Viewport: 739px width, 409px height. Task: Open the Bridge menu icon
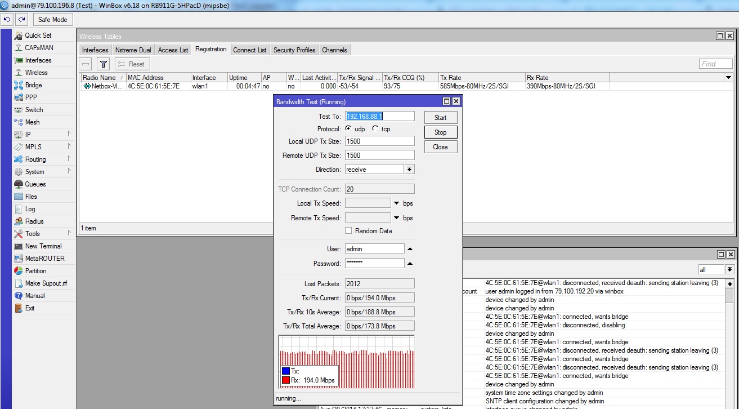[x=19, y=85]
